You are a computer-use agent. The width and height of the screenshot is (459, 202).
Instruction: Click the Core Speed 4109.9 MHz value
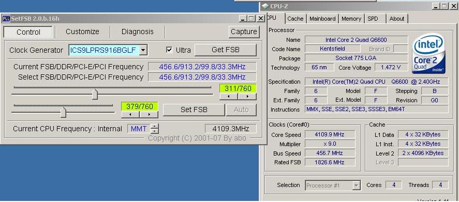pyautogui.click(x=330, y=134)
